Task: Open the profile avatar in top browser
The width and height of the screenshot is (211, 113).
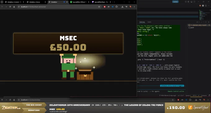Action: click(130, 7)
